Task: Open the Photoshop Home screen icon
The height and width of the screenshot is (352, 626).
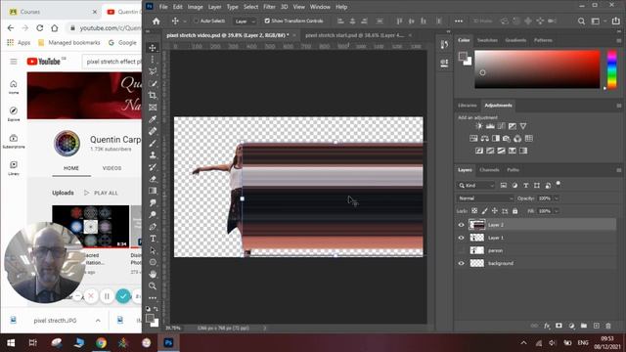Action: [156, 22]
